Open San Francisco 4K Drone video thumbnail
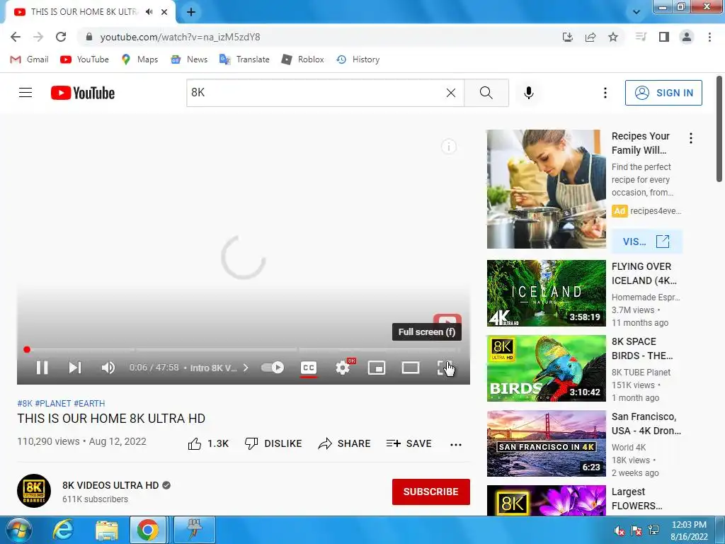 pos(546,443)
